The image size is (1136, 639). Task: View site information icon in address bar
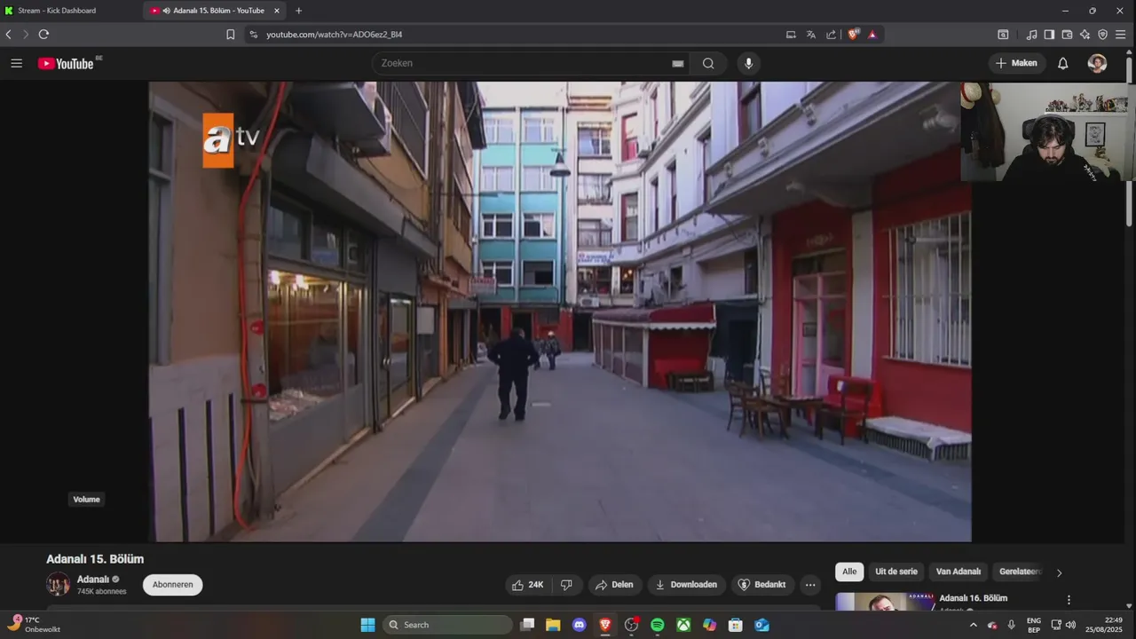pos(253,35)
